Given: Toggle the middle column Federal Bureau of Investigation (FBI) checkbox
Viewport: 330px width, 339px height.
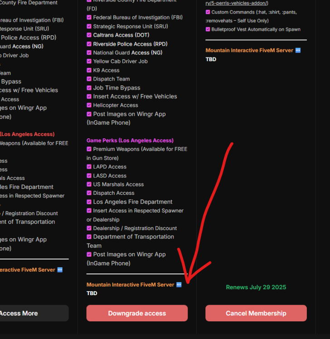Looking at the screenshot, I should [x=89, y=17].
